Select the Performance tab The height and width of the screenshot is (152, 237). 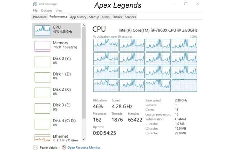pos(58,17)
